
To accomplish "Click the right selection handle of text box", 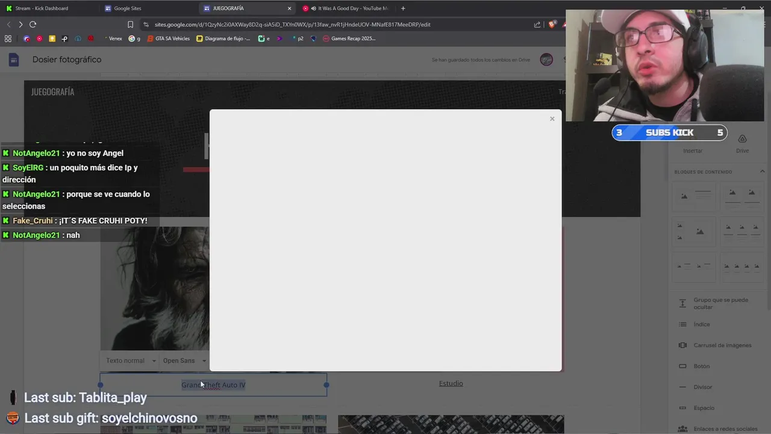I will [x=326, y=385].
